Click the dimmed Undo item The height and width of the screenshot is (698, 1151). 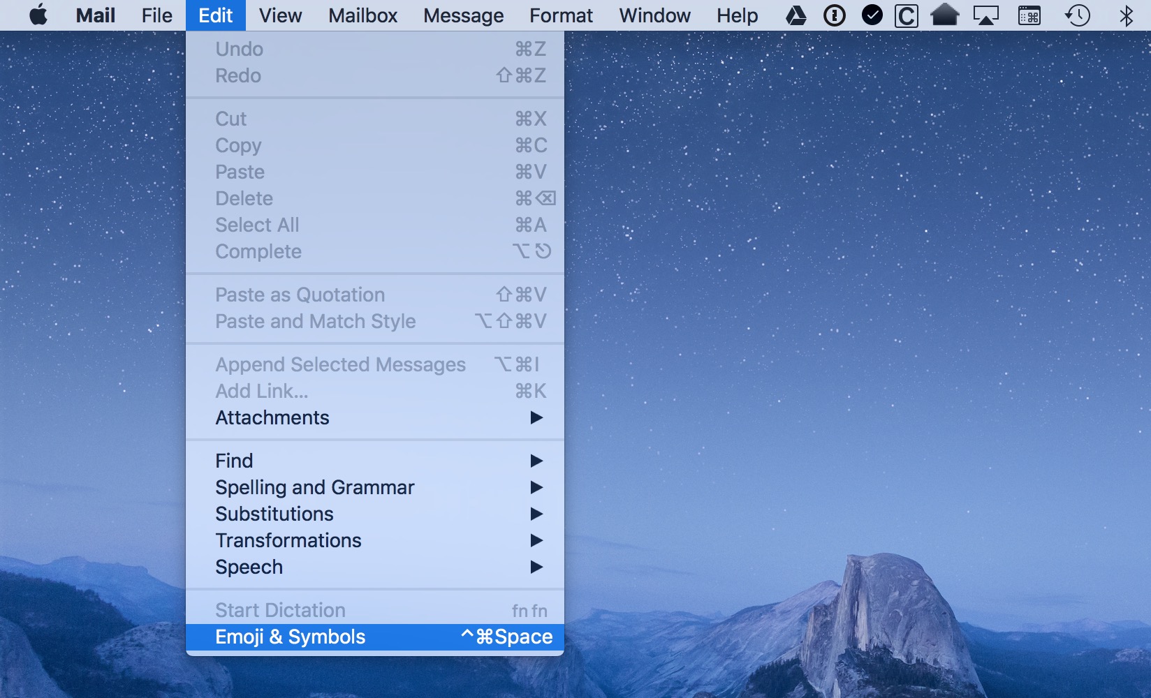pos(375,49)
